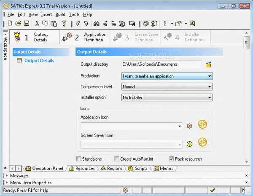Open the View menu
This screenshot has width=253, height=196.
point(33,14)
